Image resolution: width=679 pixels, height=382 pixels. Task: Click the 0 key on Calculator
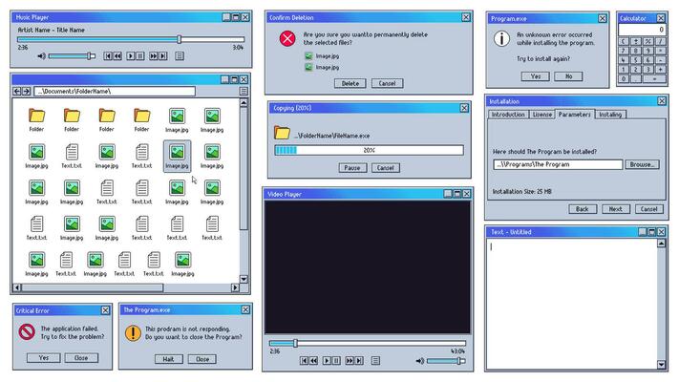(624, 79)
